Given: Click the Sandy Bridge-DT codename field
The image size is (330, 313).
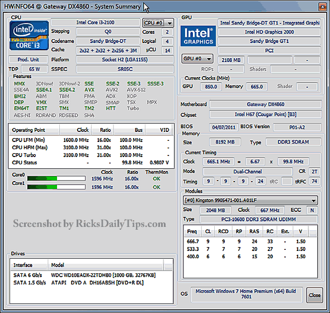Looking at the screenshot, I should tap(108, 41).
